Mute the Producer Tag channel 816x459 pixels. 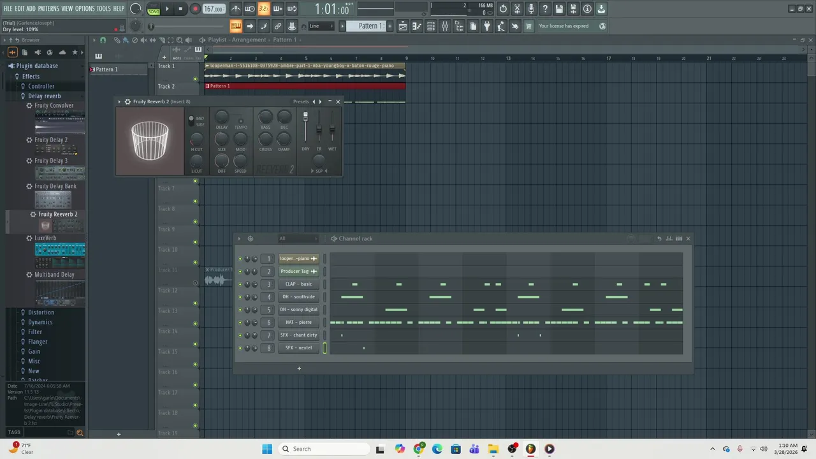coord(240,272)
